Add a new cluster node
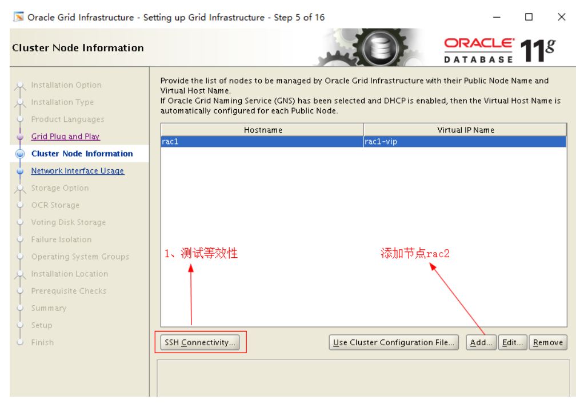 [x=481, y=342]
